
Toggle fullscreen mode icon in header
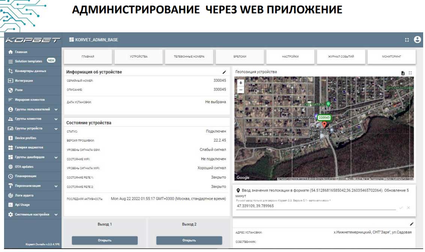pyautogui.click(x=407, y=40)
